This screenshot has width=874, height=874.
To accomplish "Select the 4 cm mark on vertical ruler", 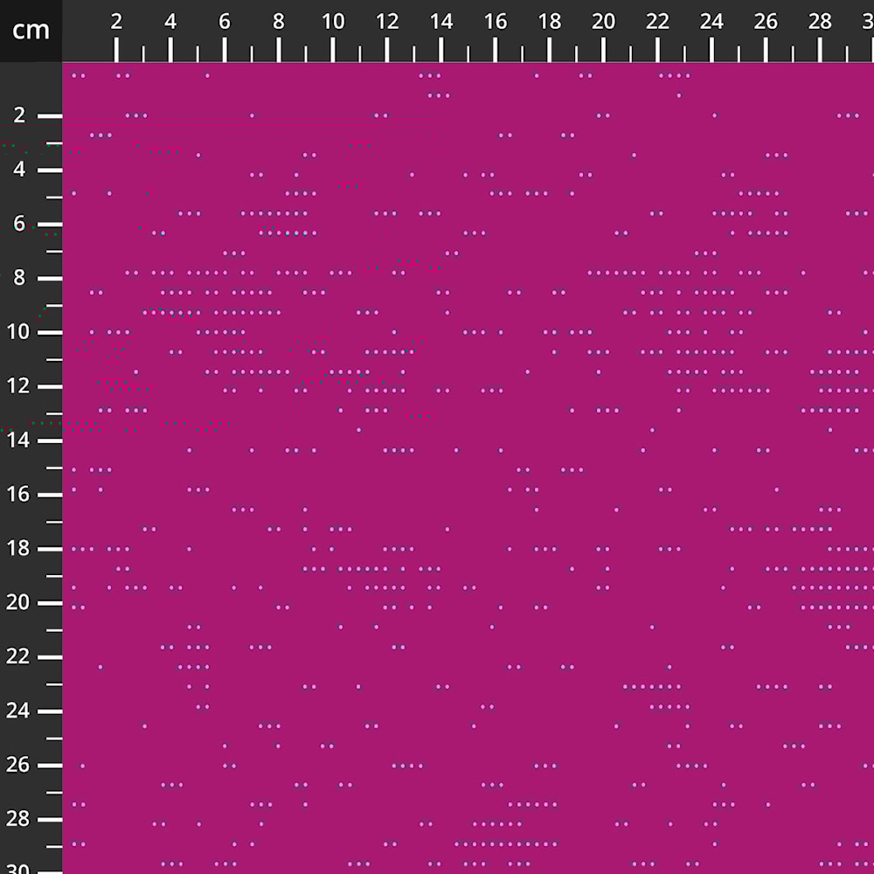I will (19, 170).
